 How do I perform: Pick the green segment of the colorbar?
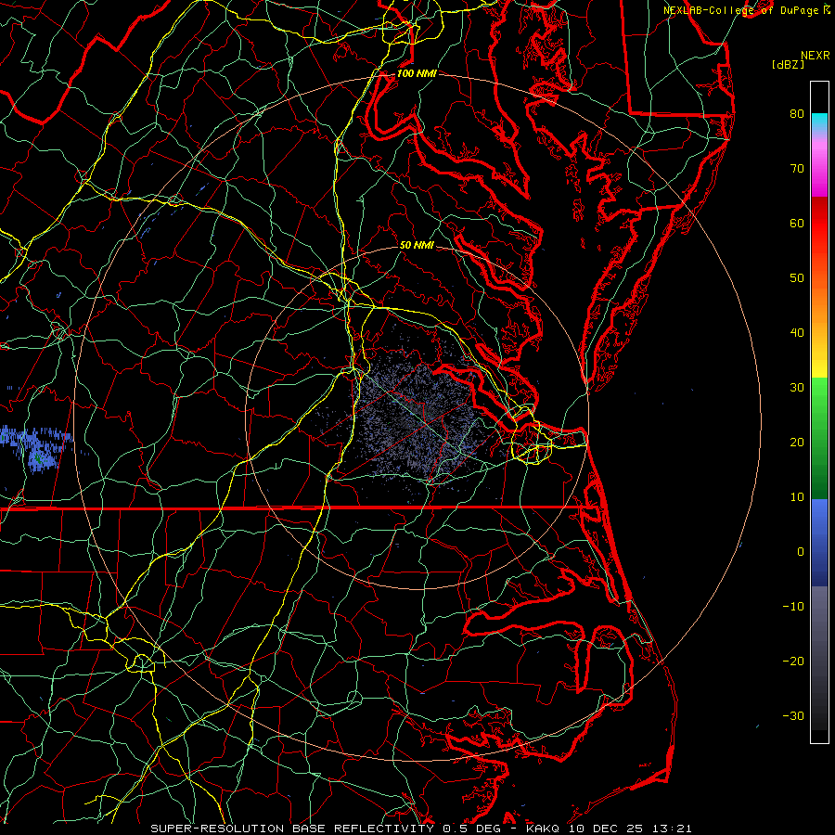[819, 438]
